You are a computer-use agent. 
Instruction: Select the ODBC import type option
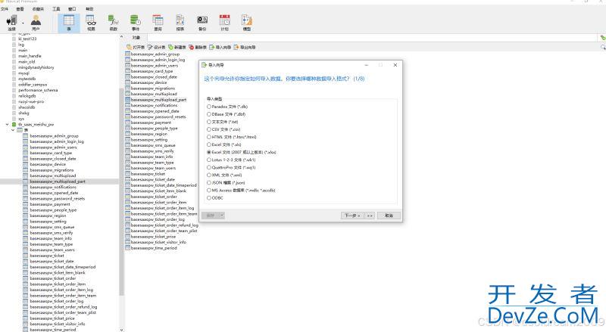tap(210, 197)
